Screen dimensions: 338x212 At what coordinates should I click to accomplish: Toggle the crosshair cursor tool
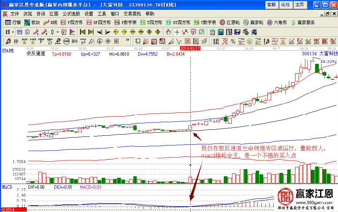(177, 32)
